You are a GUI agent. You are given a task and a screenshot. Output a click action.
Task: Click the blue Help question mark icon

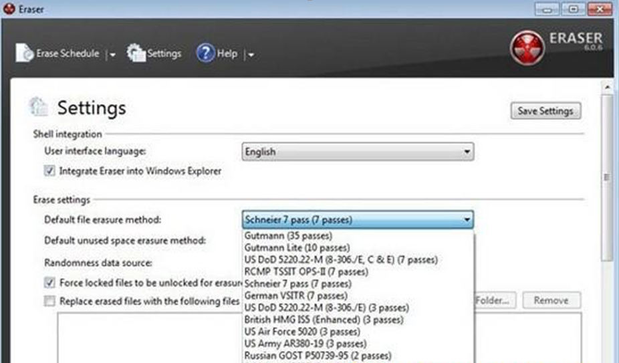click(205, 53)
